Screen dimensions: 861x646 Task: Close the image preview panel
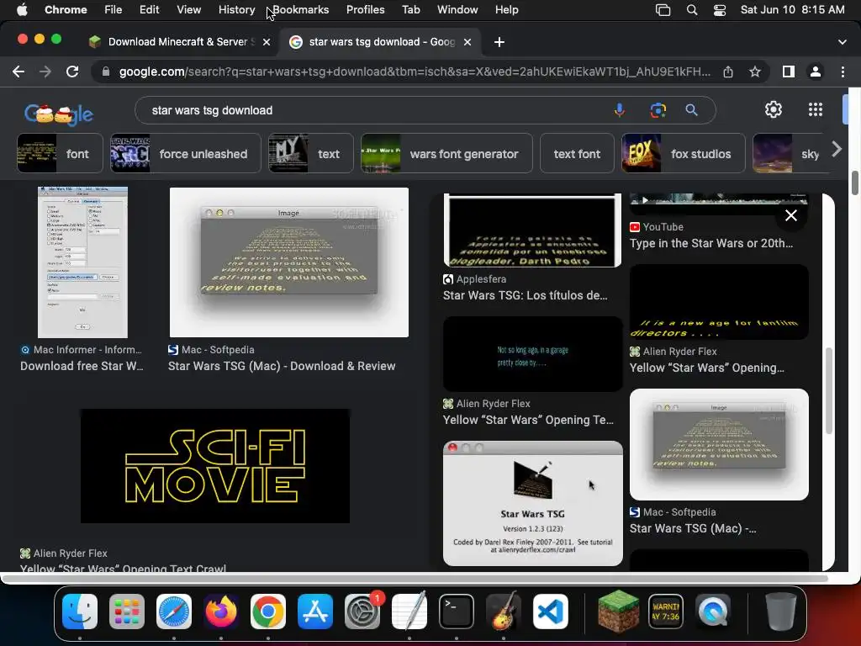[x=790, y=215]
